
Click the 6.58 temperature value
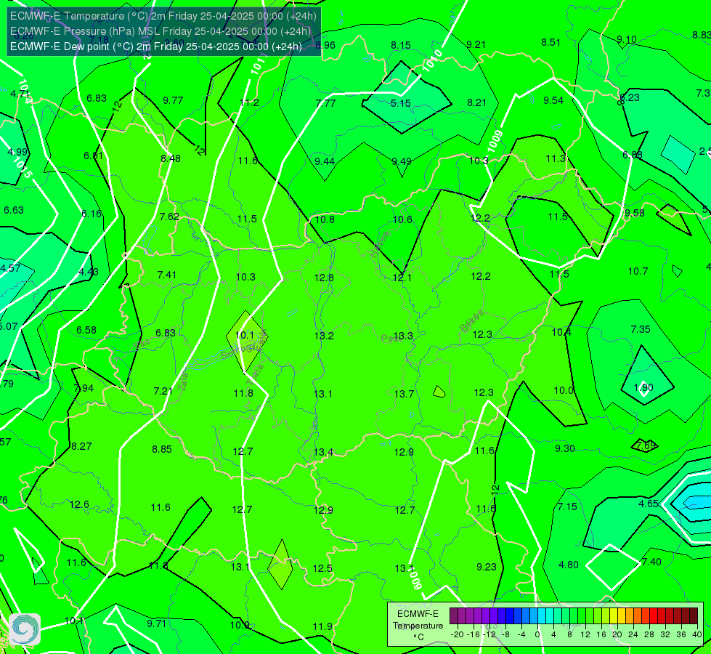pos(86,330)
